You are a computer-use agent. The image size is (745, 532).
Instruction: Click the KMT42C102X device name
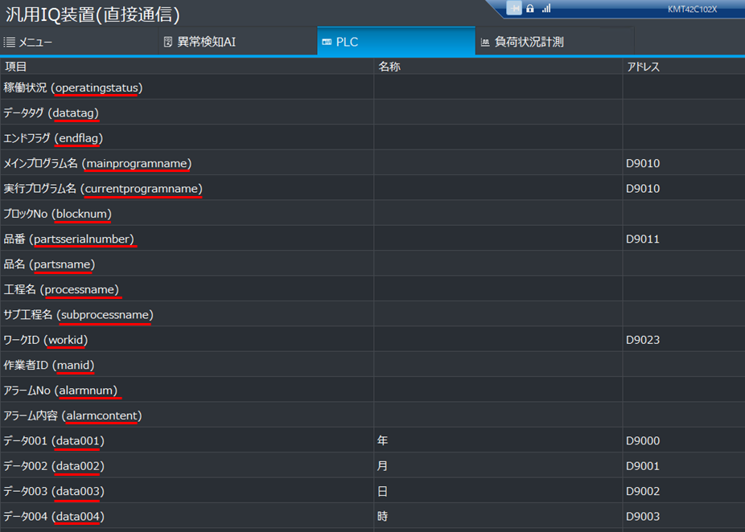pos(694,9)
